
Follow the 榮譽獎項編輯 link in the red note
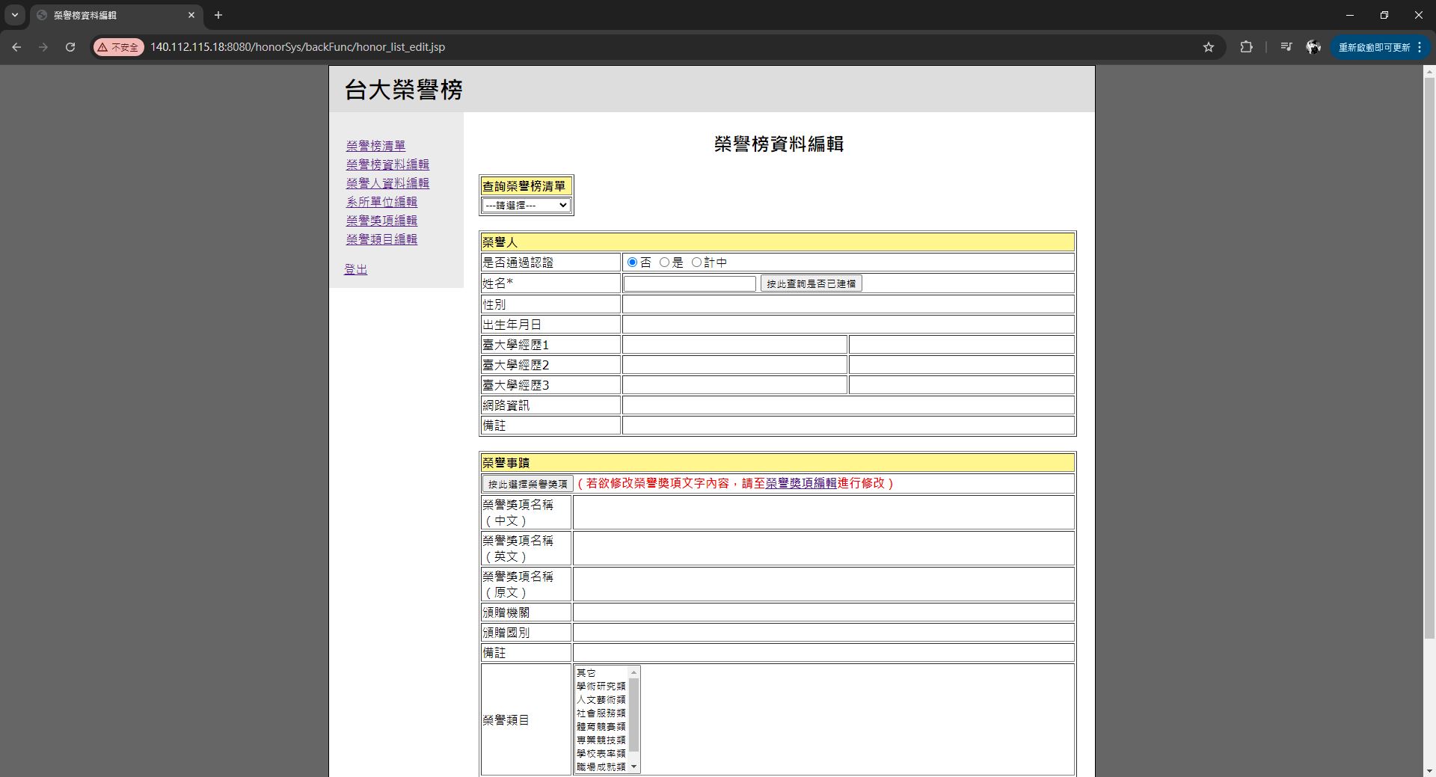click(x=801, y=483)
